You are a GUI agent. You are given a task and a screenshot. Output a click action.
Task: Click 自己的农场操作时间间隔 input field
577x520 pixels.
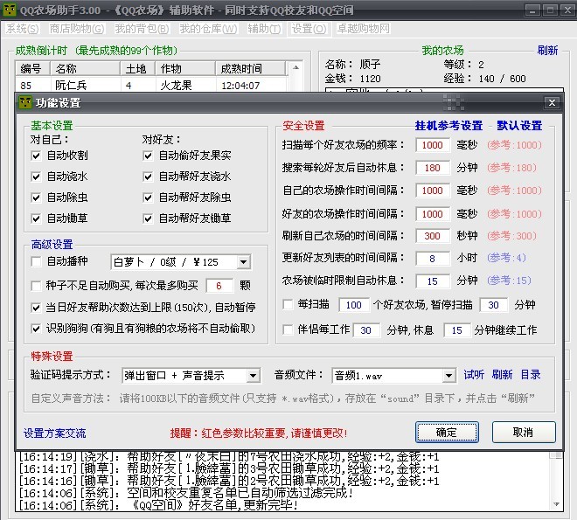coord(433,191)
